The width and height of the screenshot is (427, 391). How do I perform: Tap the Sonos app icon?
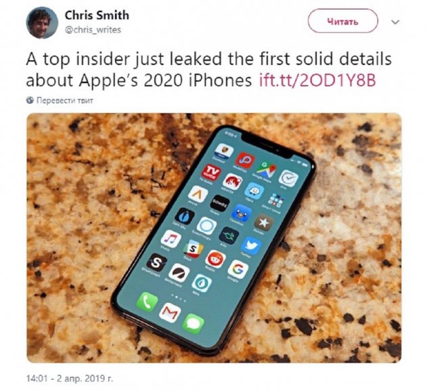(220, 203)
